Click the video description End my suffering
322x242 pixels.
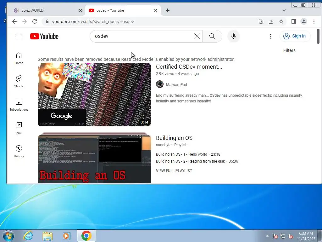[229, 98]
